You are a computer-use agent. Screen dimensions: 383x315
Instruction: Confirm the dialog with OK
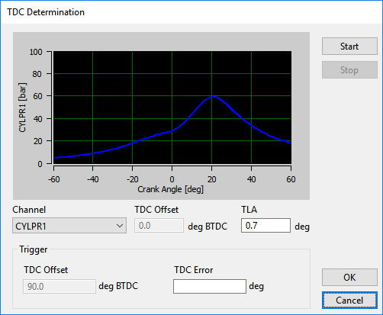tap(349, 277)
